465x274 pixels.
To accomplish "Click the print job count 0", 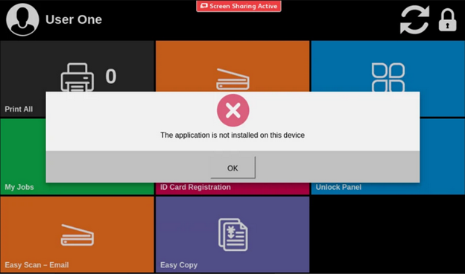I will coord(111,76).
